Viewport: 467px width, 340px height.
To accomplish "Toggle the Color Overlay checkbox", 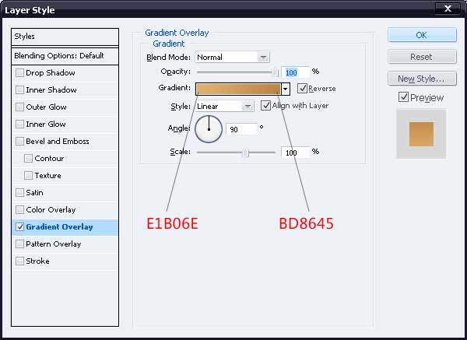I will (19, 209).
